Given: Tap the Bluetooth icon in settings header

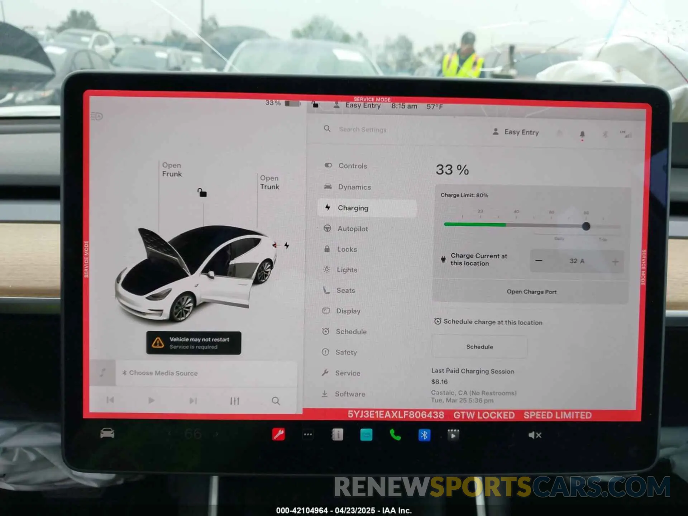Looking at the screenshot, I should click(x=605, y=135).
